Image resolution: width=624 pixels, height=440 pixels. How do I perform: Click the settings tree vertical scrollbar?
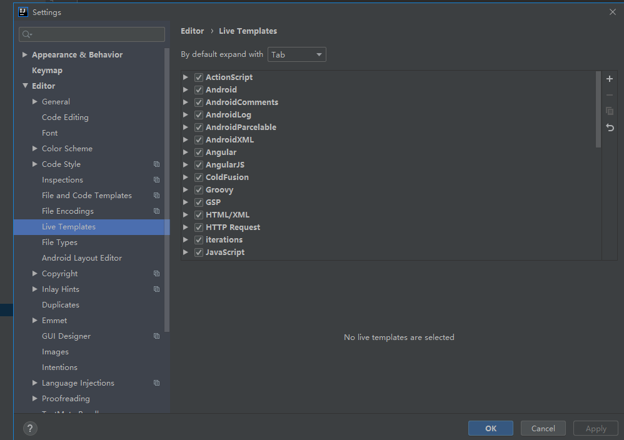tap(167, 190)
